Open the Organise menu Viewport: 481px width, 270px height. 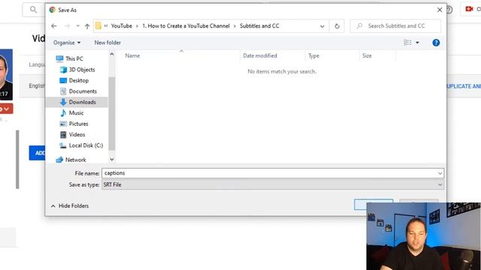tap(67, 43)
